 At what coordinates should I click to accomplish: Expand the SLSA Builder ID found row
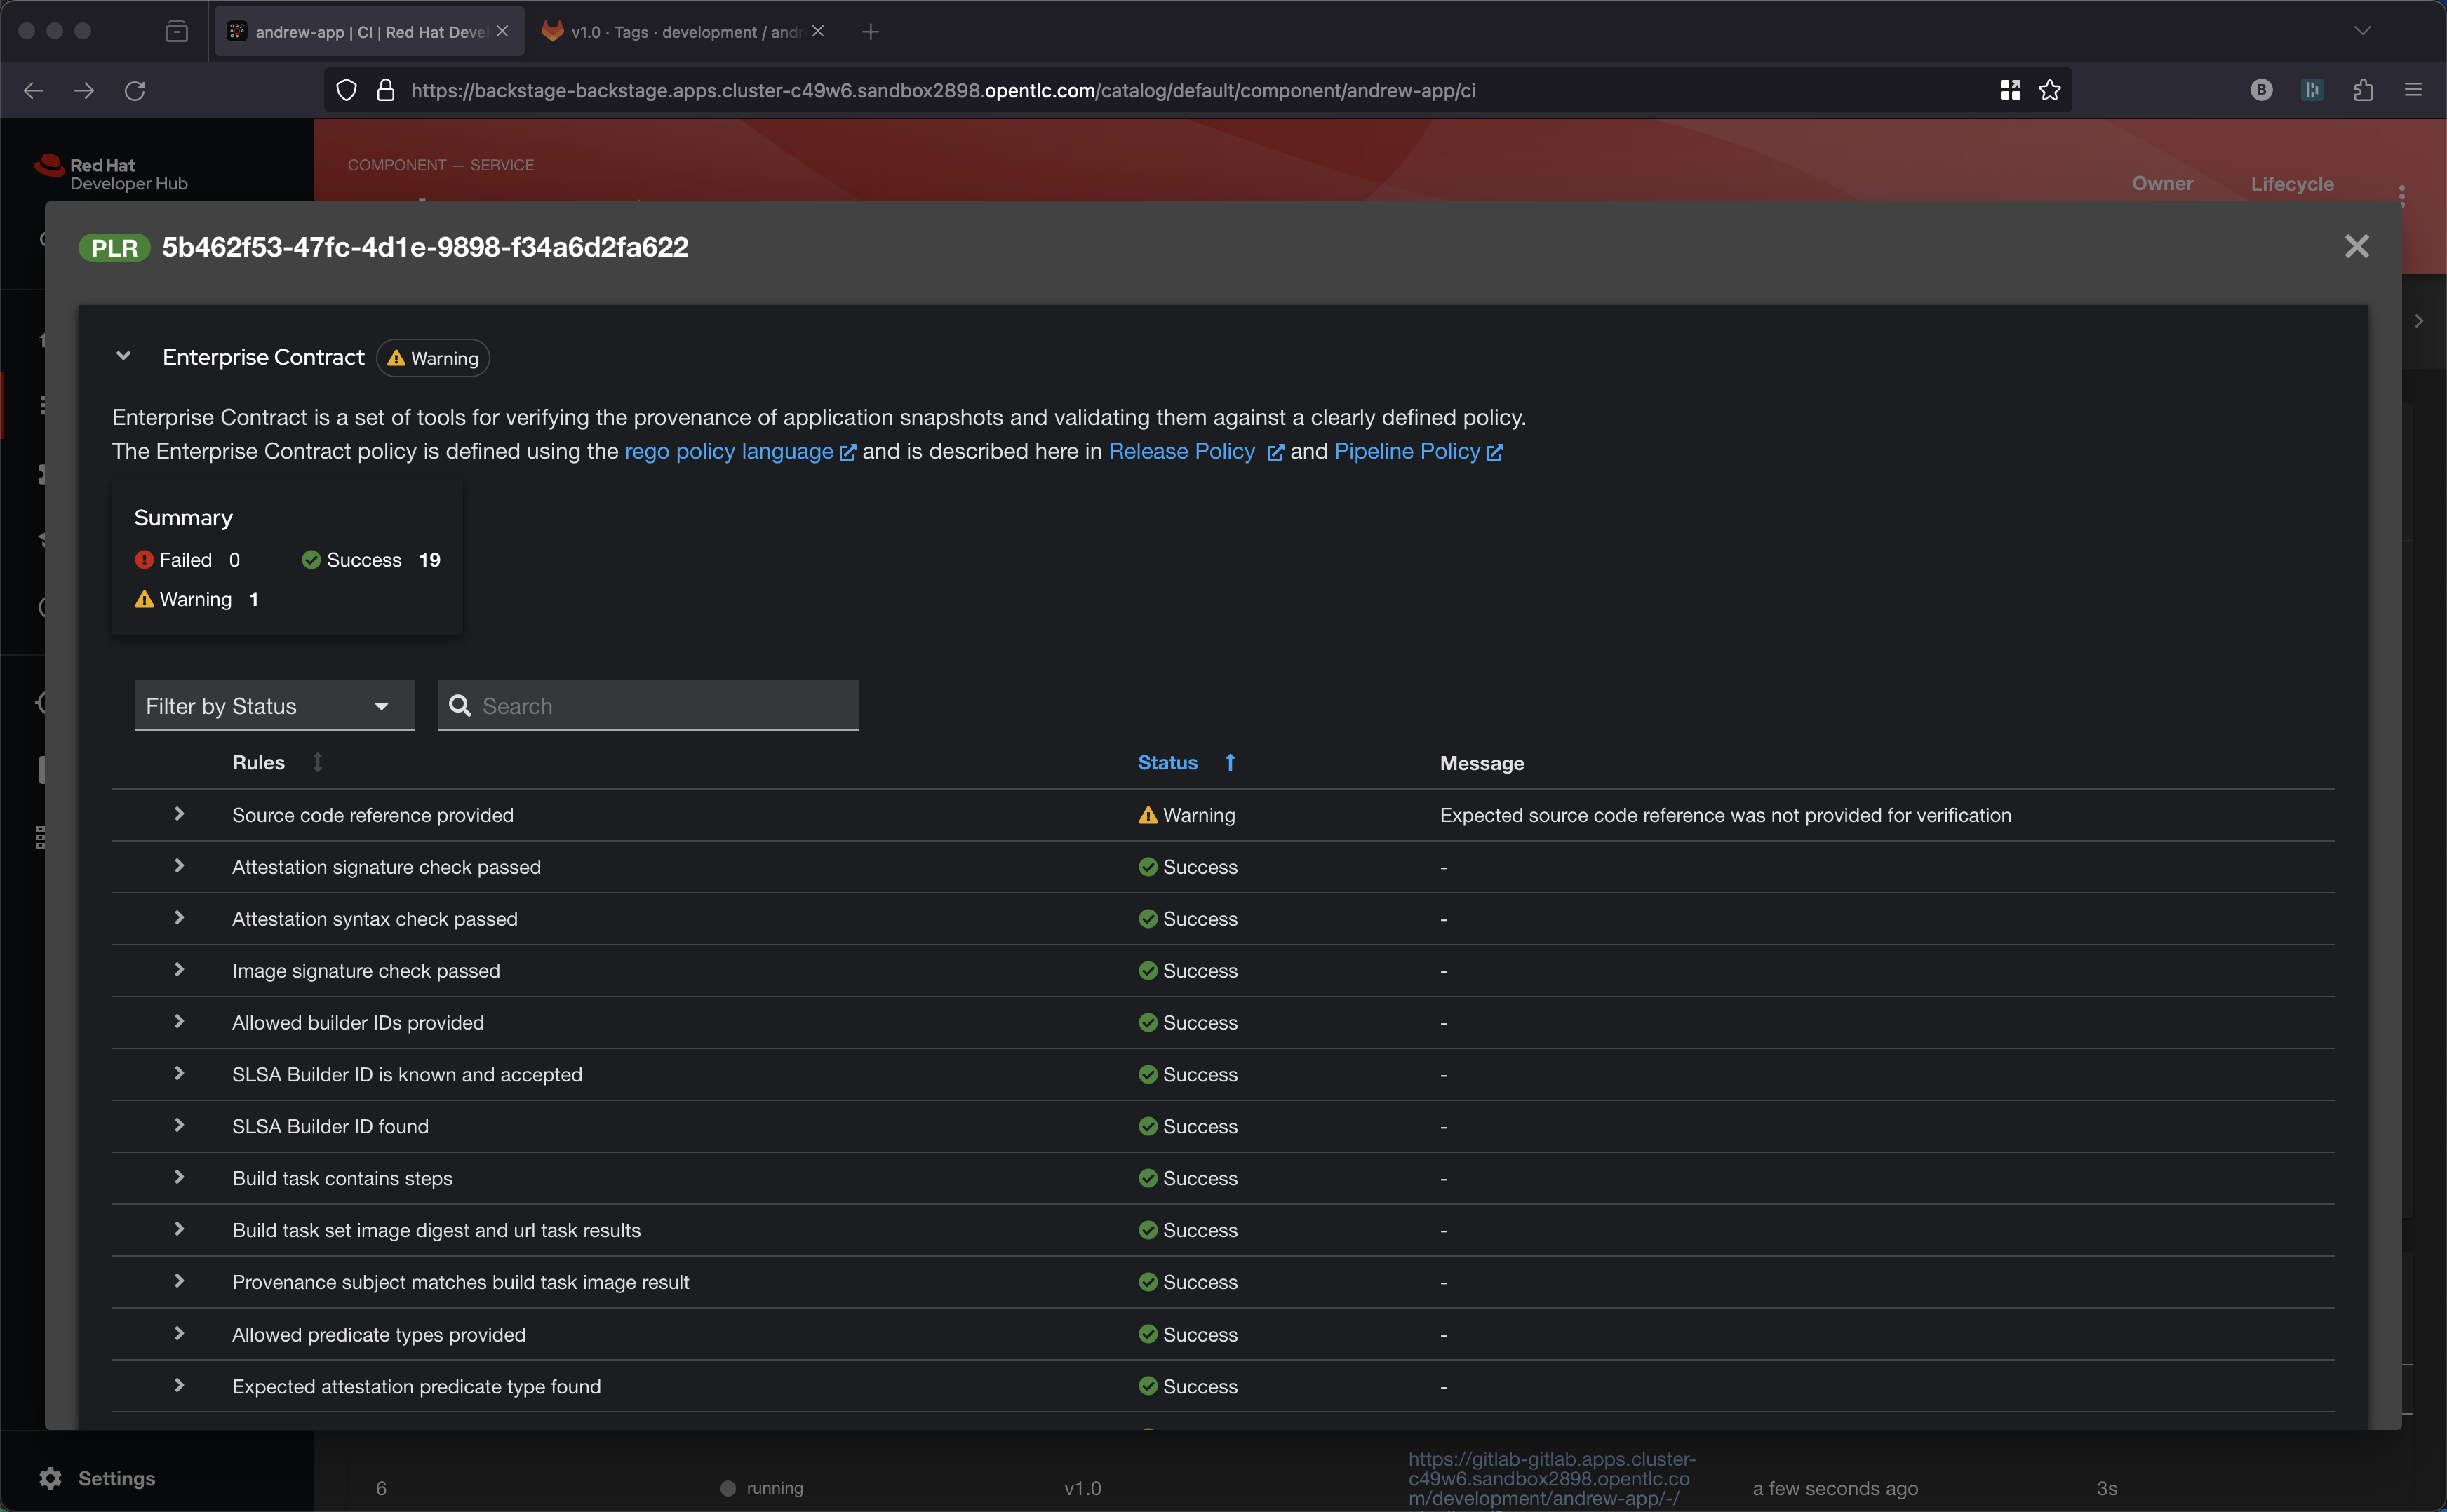(179, 1125)
